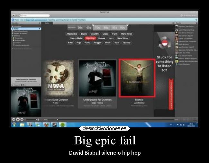Click the now-playing album art in the sidebar
Viewport: 209px width, 163px height.
tap(26, 102)
